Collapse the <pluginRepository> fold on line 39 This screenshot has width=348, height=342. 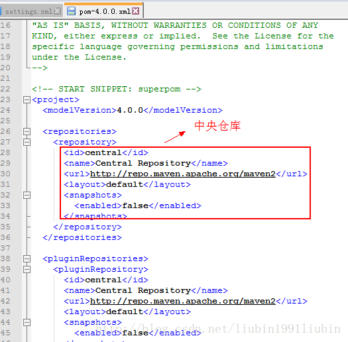point(27,270)
